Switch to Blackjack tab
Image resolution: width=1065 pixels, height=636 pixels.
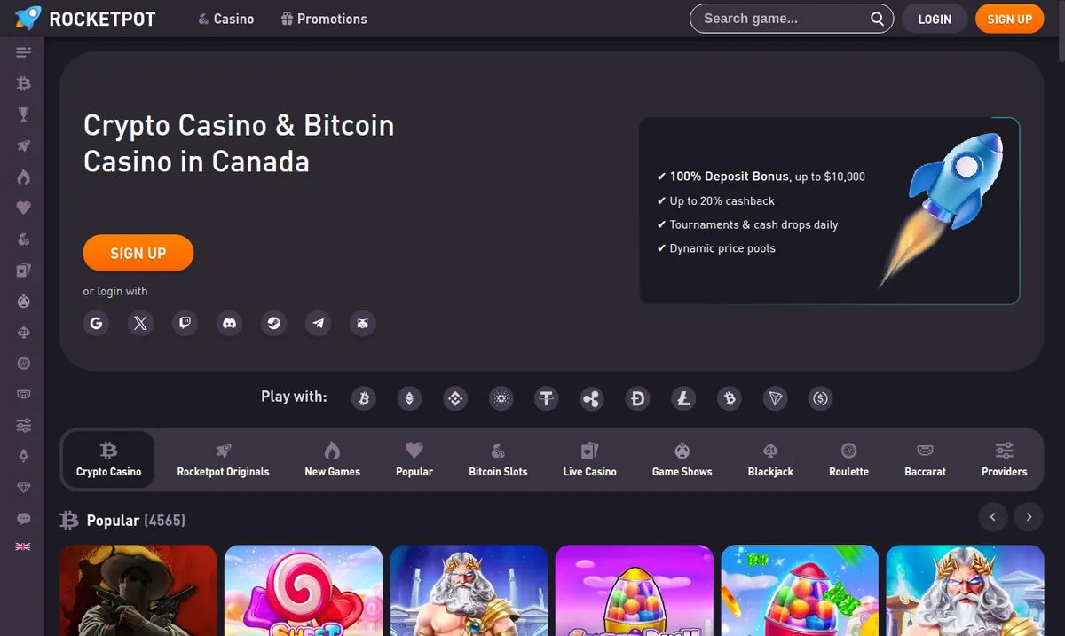(x=770, y=459)
